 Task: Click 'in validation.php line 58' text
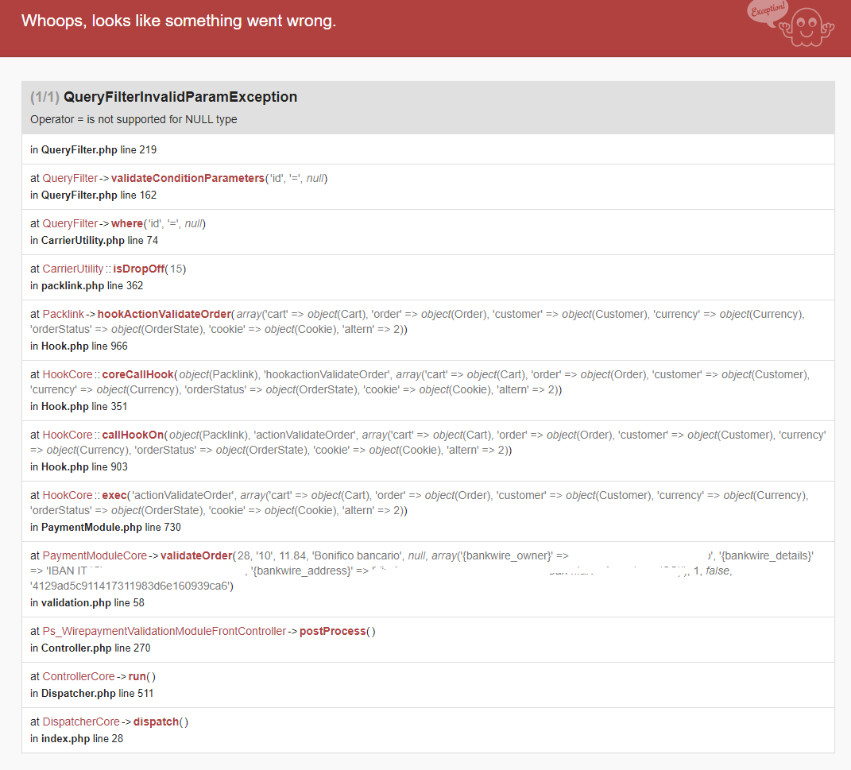coord(87,603)
